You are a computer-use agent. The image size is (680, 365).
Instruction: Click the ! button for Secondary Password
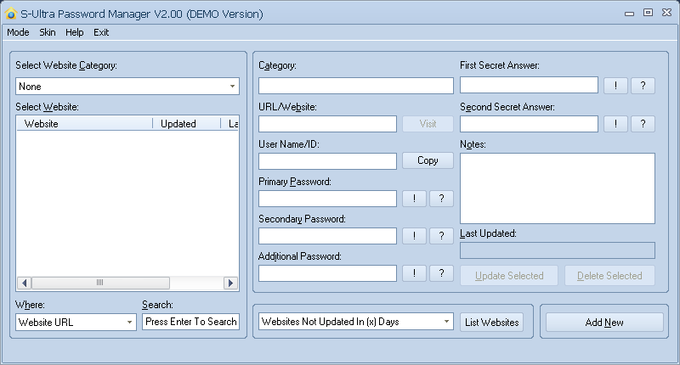click(414, 235)
